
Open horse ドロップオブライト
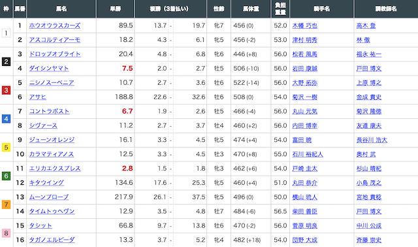(x=55, y=54)
